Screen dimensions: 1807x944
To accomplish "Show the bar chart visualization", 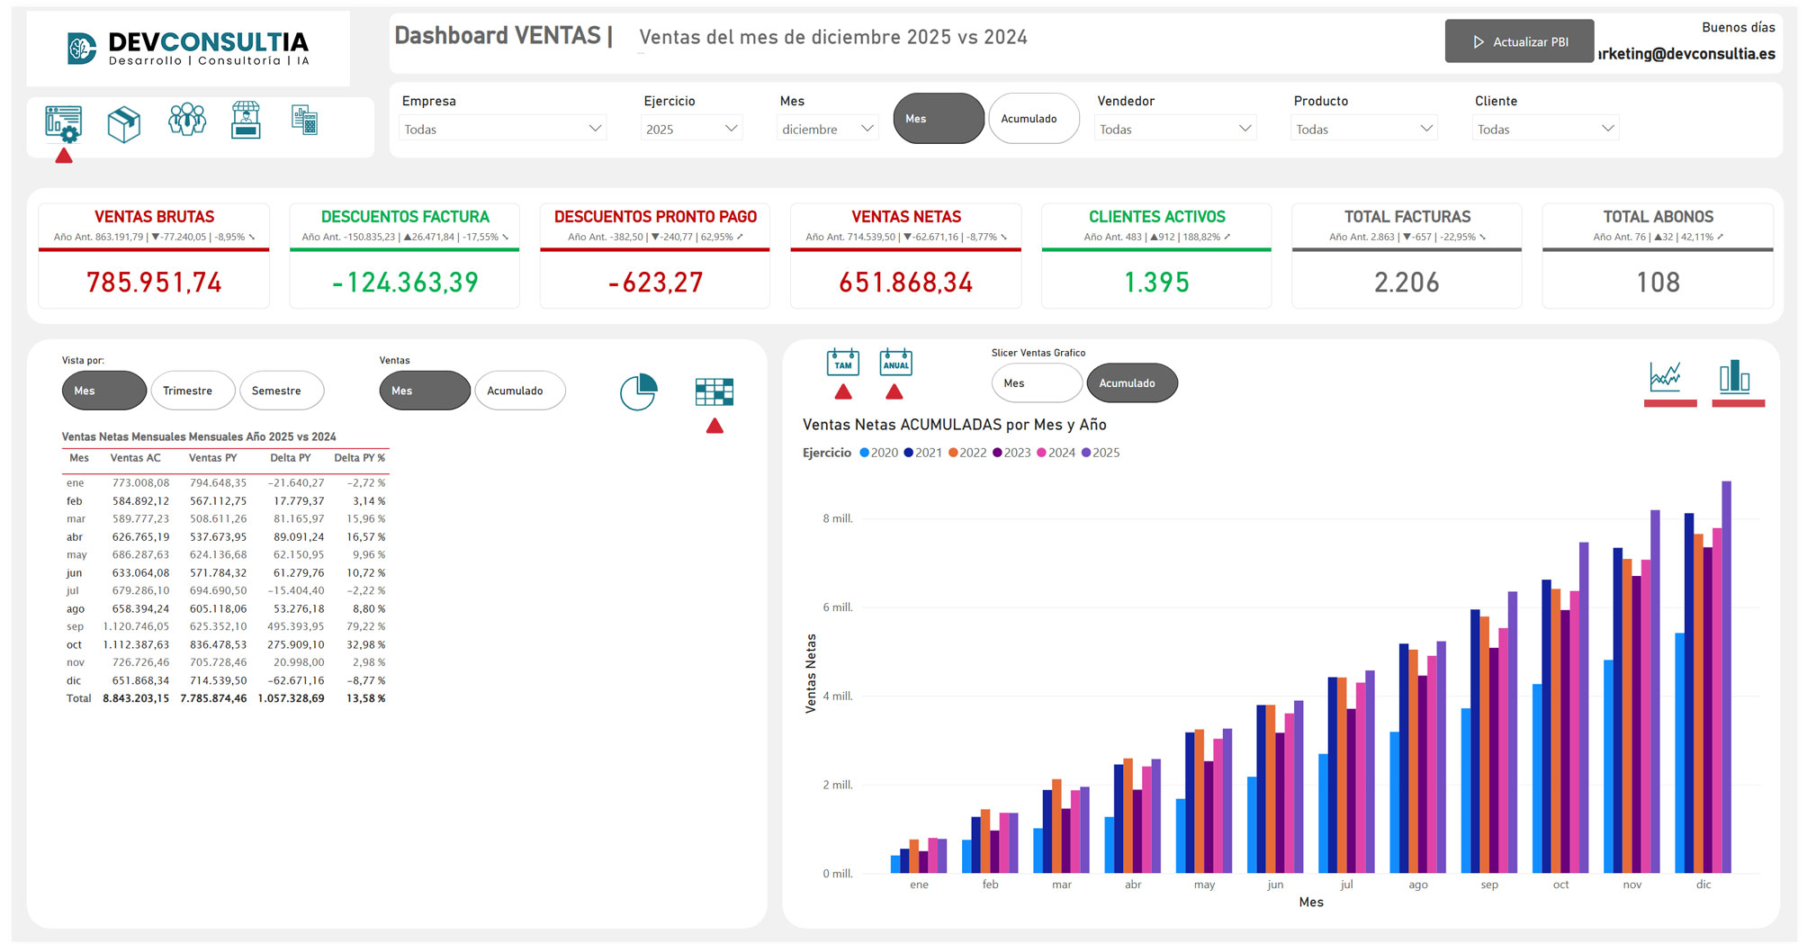I will click(x=1734, y=376).
